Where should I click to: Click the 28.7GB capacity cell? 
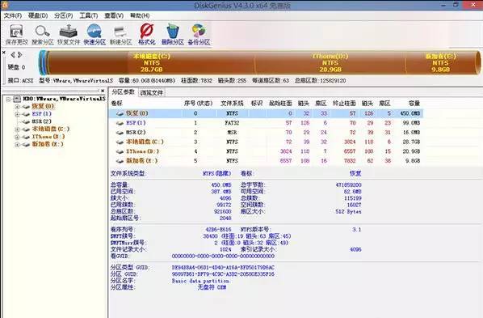click(x=411, y=142)
